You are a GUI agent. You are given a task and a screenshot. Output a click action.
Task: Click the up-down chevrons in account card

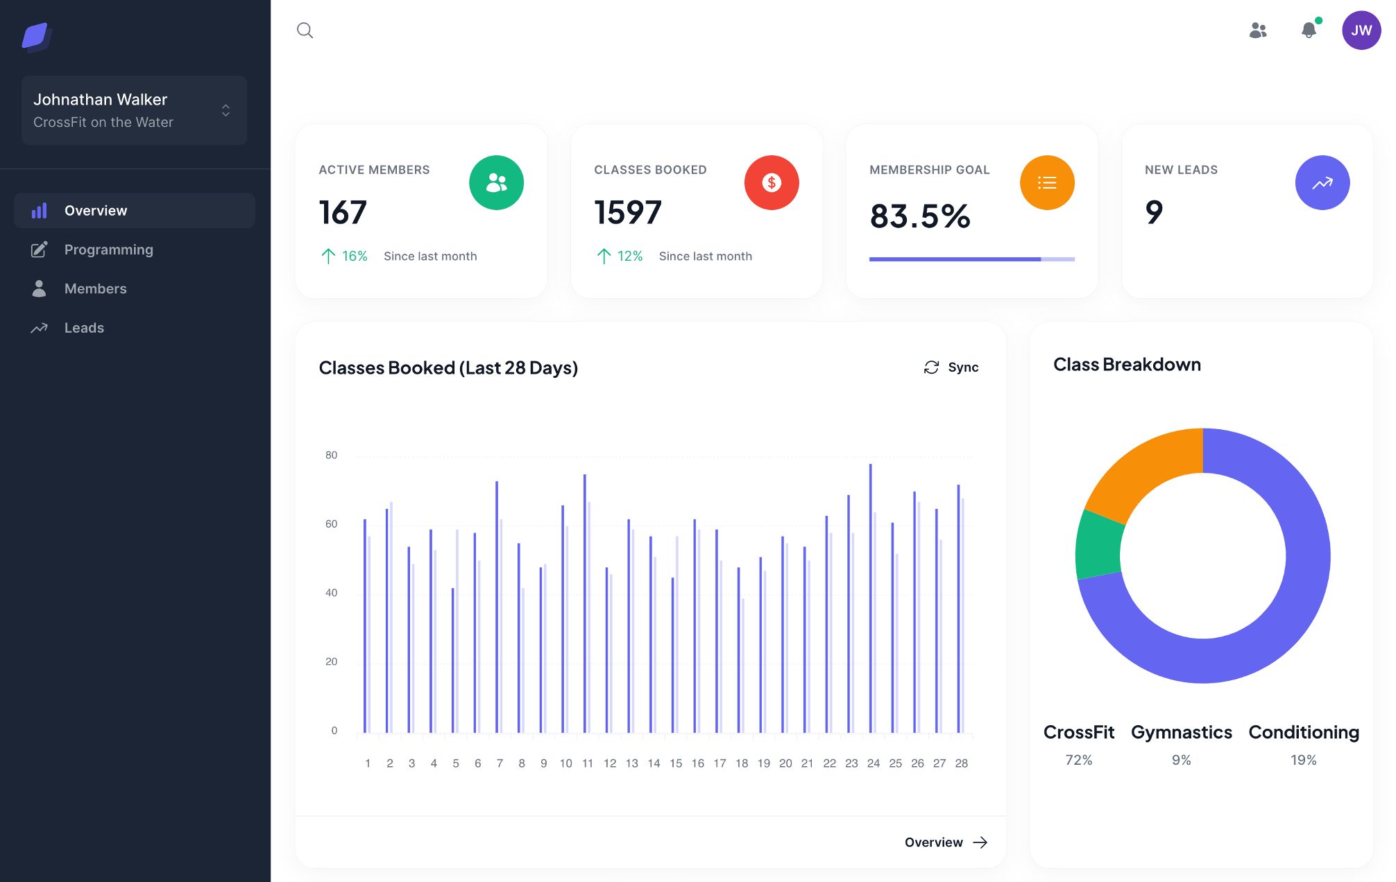point(225,110)
